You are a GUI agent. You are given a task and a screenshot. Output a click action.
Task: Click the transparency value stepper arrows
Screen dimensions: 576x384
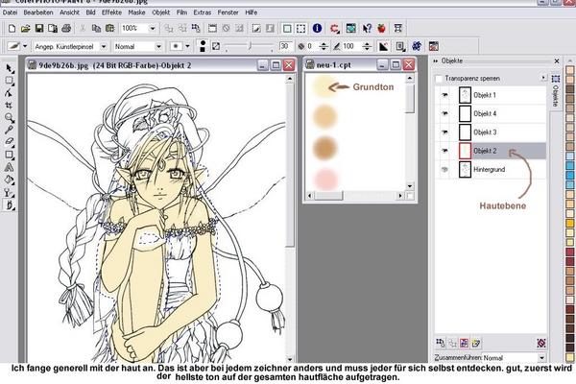tap(324, 46)
